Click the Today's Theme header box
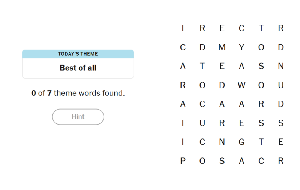 [78, 54]
